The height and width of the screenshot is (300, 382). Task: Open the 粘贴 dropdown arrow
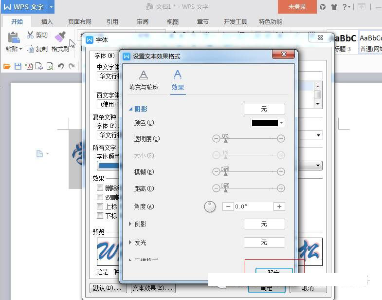click(x=21, y=49)
